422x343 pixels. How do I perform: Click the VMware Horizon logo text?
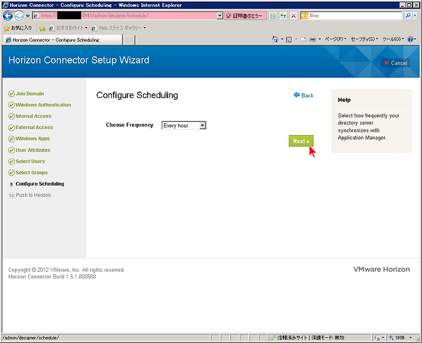coord(382,269)
